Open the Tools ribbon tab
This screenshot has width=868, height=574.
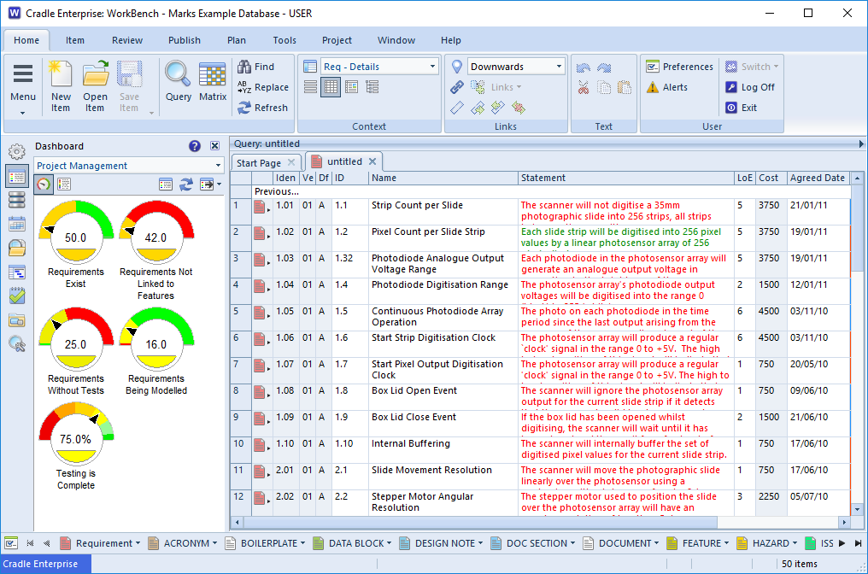tap(284, 40)
